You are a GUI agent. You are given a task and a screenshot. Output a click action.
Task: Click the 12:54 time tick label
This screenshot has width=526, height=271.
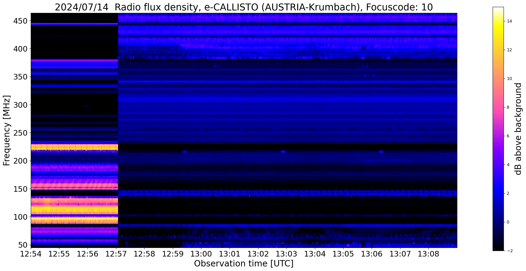pos(31,253)
